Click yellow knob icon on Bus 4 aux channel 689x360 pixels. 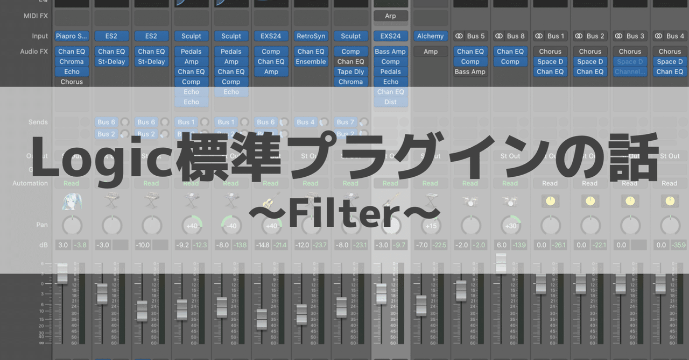tap(670, 201)
